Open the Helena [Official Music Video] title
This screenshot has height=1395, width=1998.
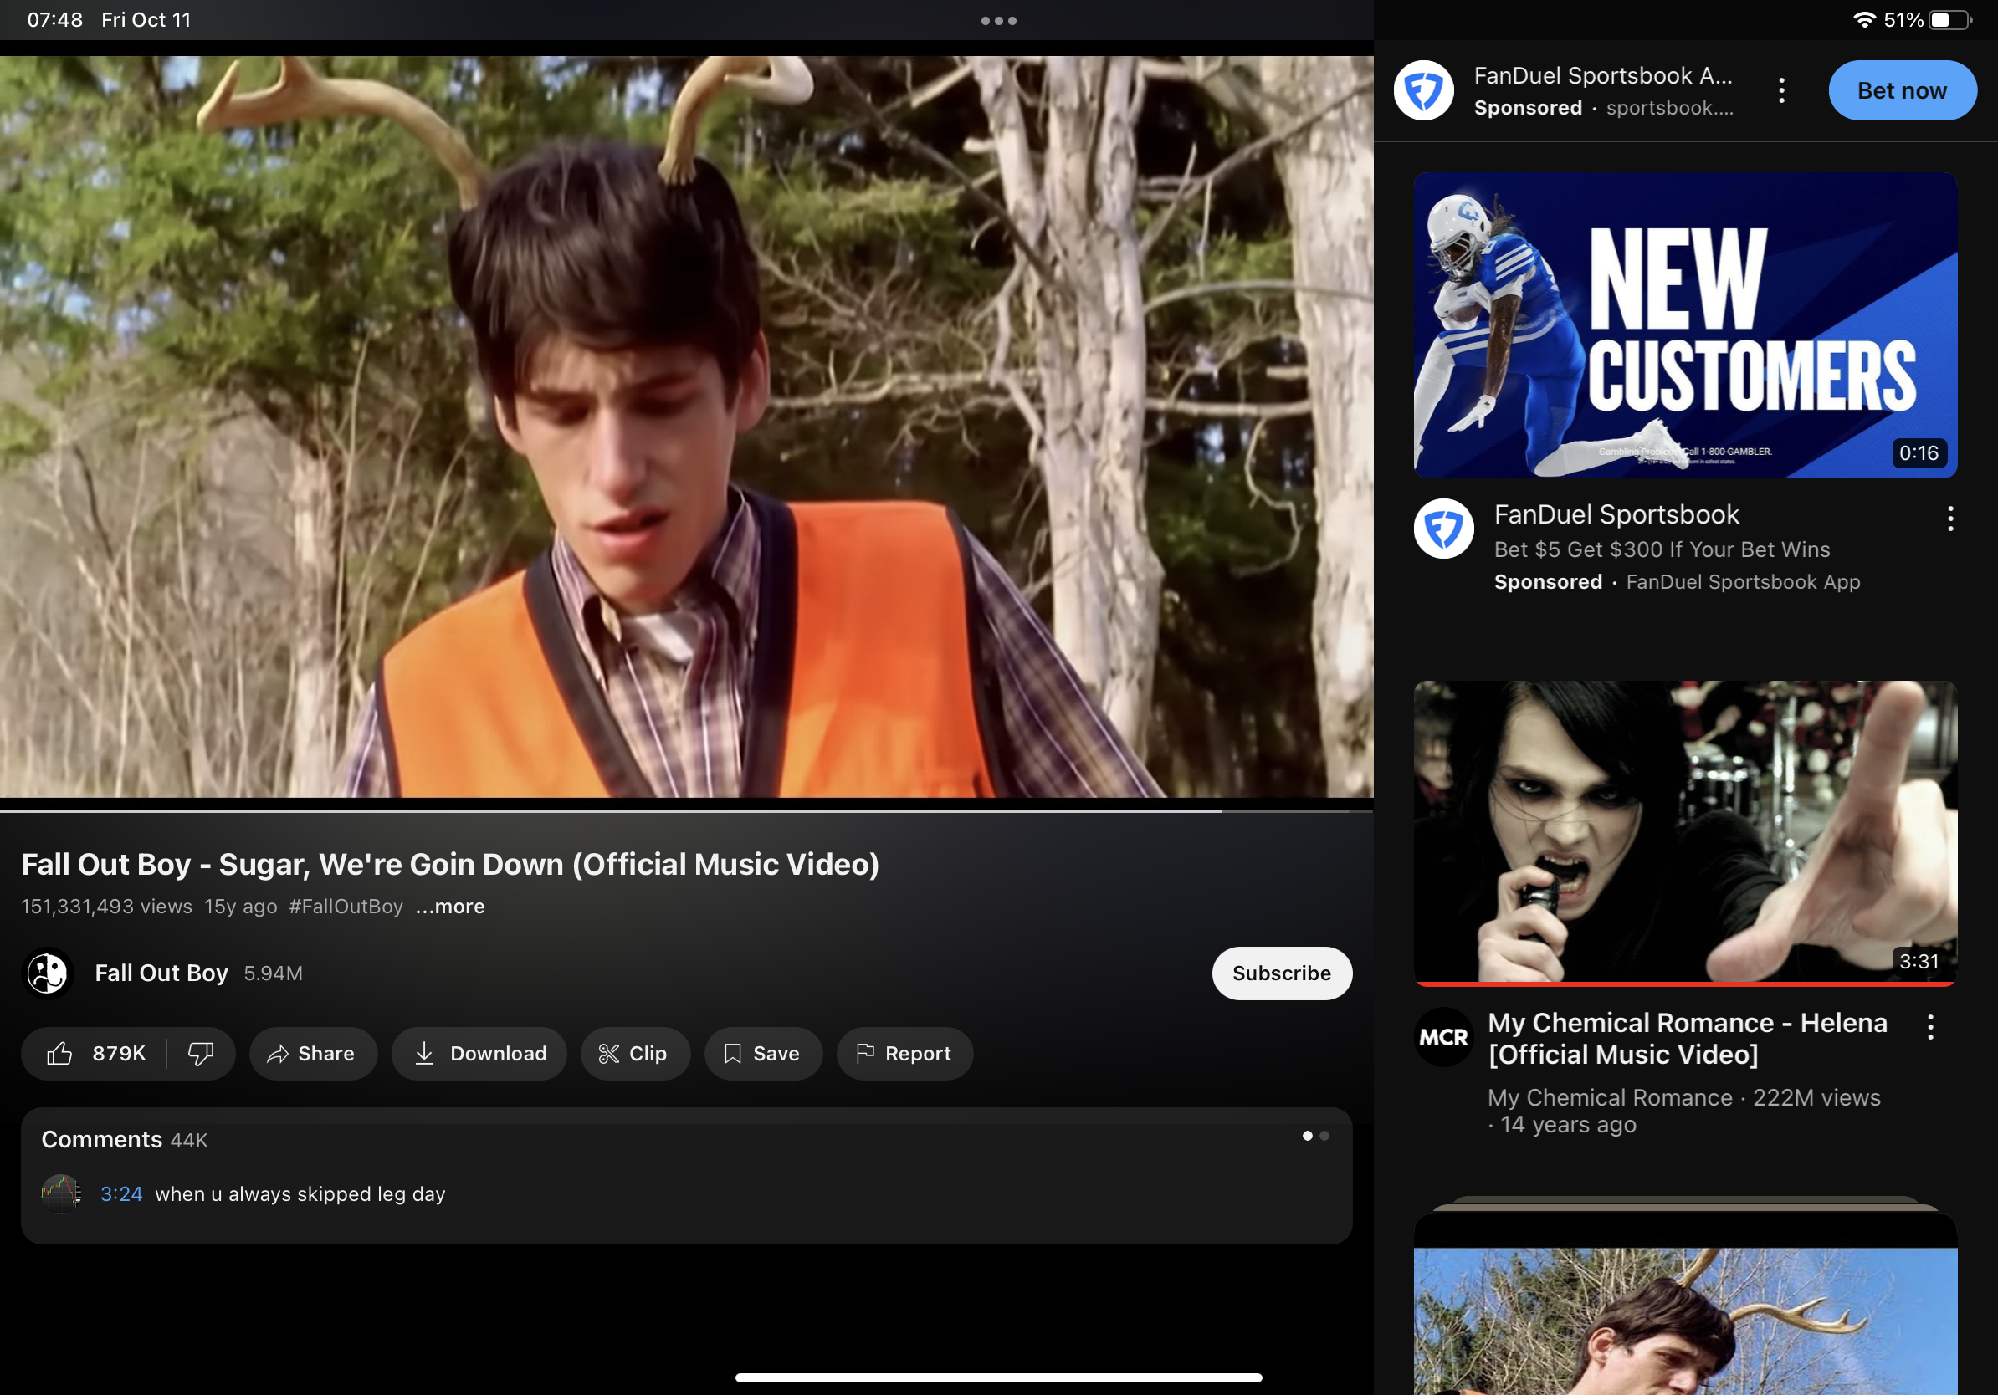(1688, 1039)
